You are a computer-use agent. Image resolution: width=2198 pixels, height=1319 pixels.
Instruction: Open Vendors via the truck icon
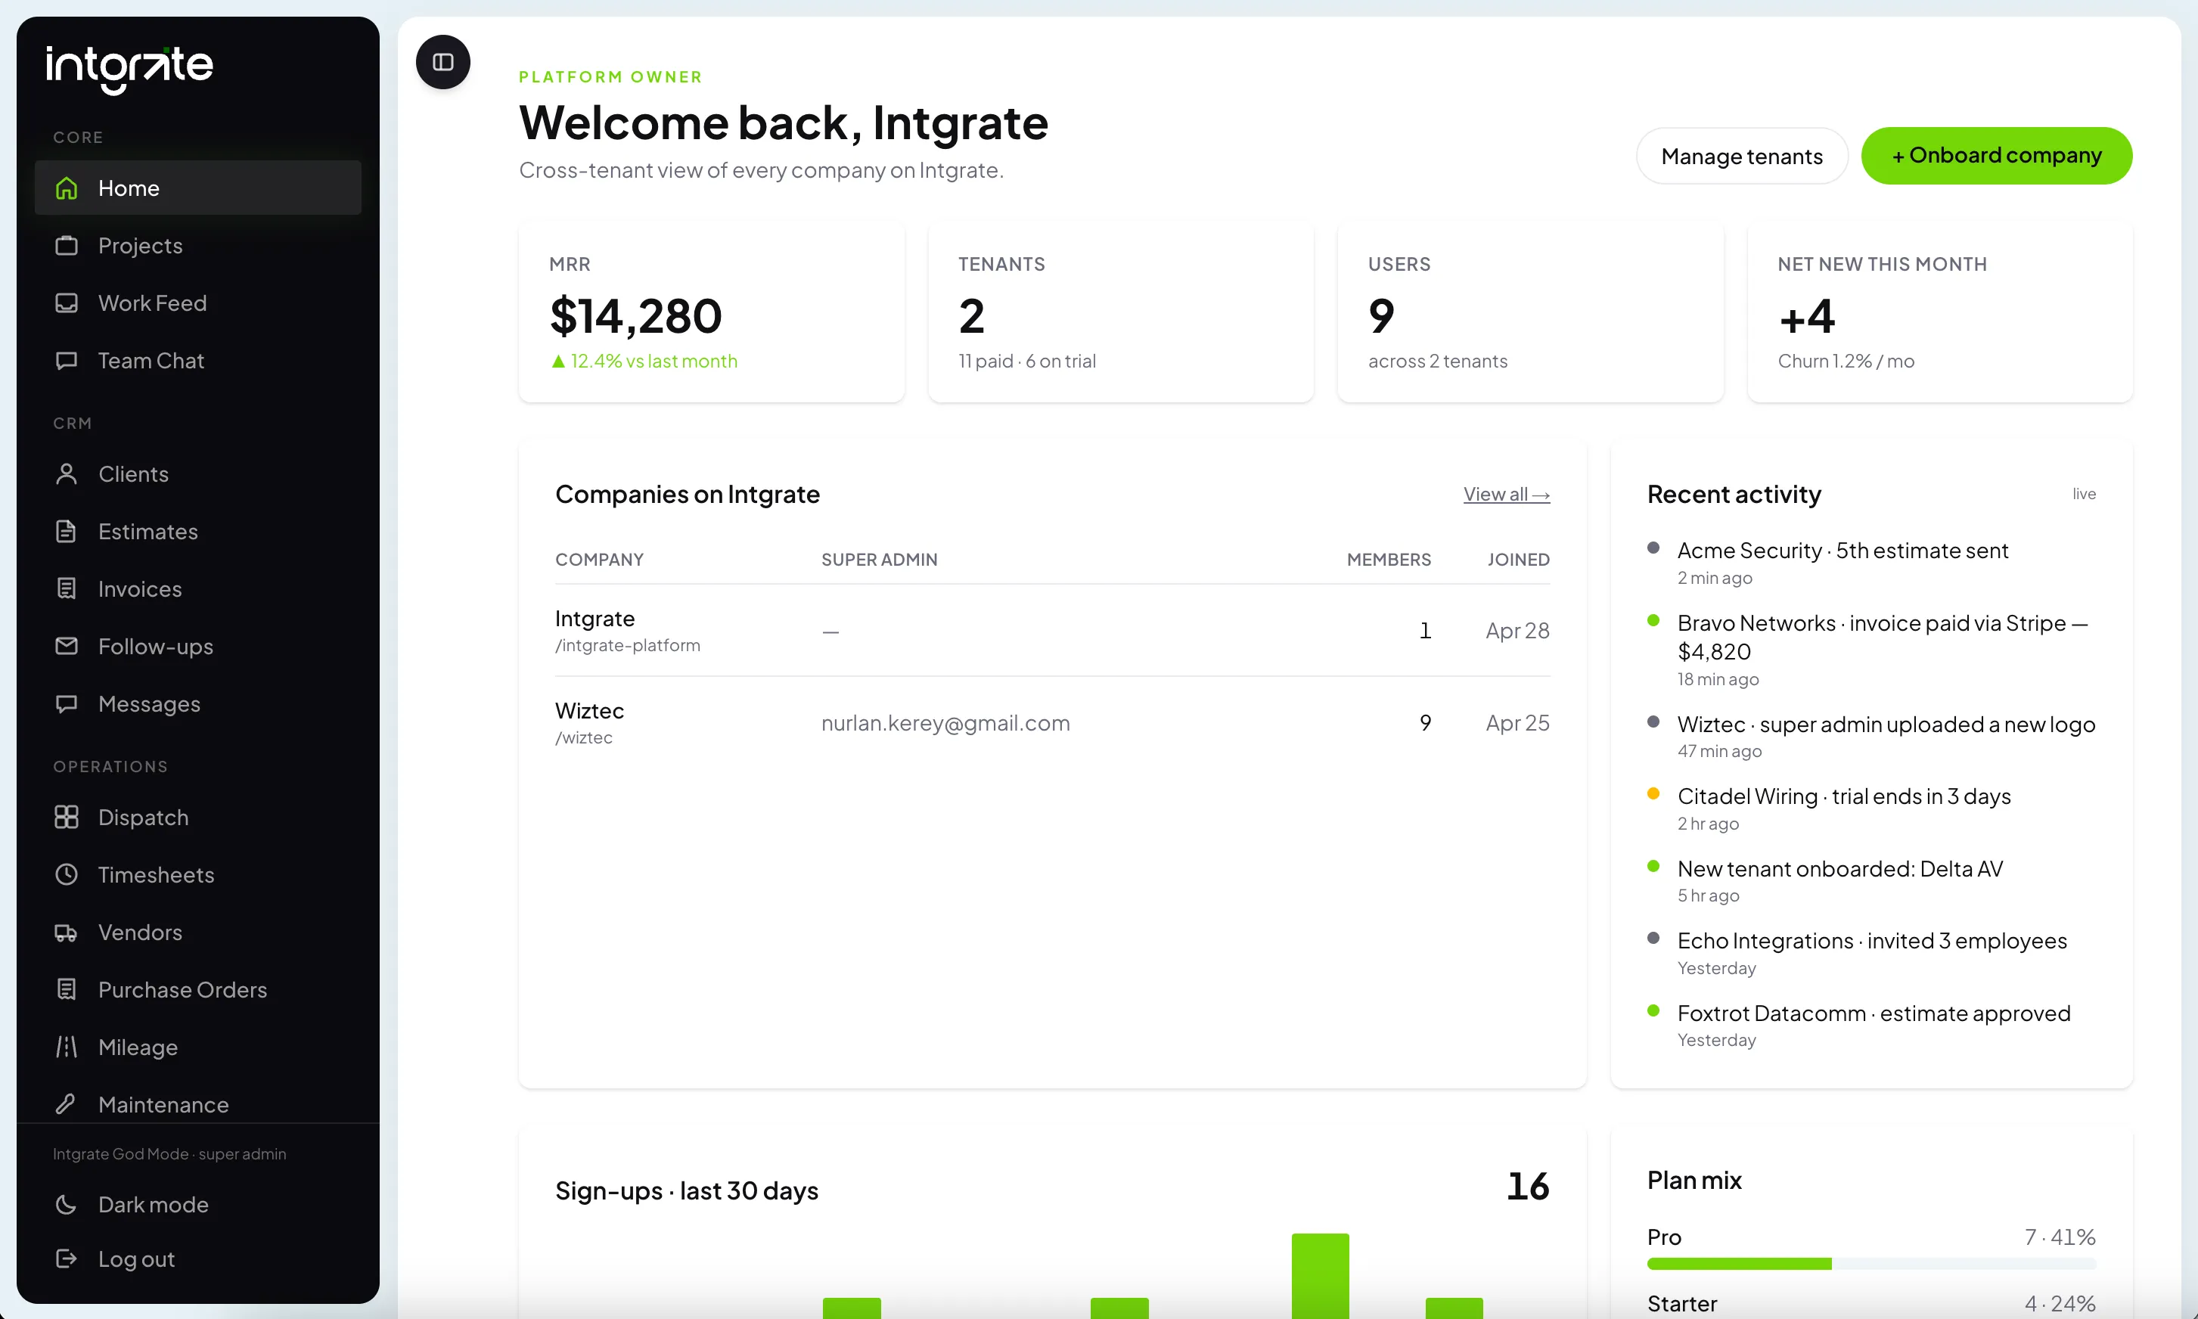tap(67, 932)
